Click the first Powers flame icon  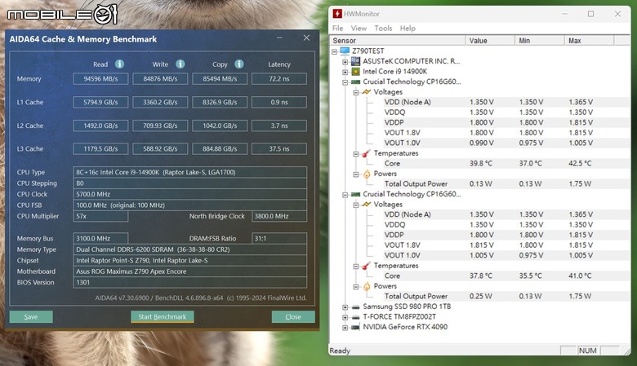[367, 174]
